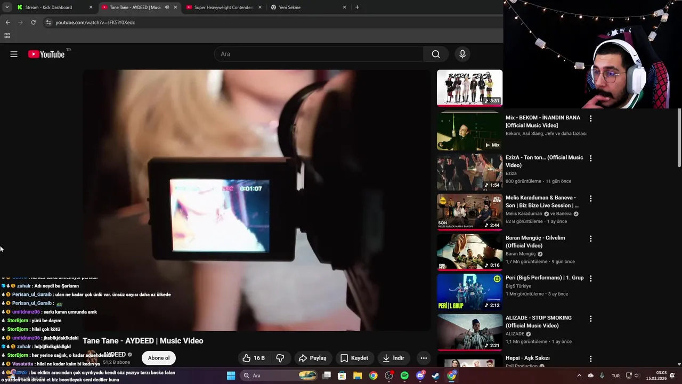Open Spotify from taskbar

click(404, 375)
